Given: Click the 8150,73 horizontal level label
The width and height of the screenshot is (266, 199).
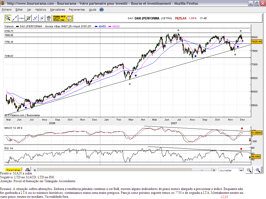Looking at the screenshot, I should click(9, 31).
